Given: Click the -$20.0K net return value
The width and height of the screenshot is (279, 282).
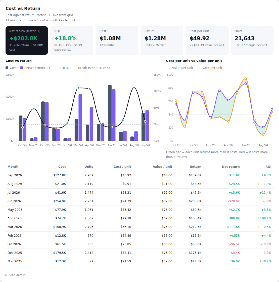Looking at the screenshot, I should point(234,201).
